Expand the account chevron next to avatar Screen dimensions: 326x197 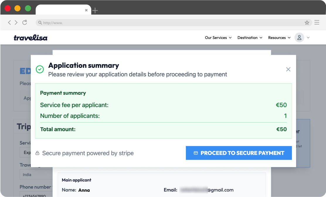tap(308, 38)
